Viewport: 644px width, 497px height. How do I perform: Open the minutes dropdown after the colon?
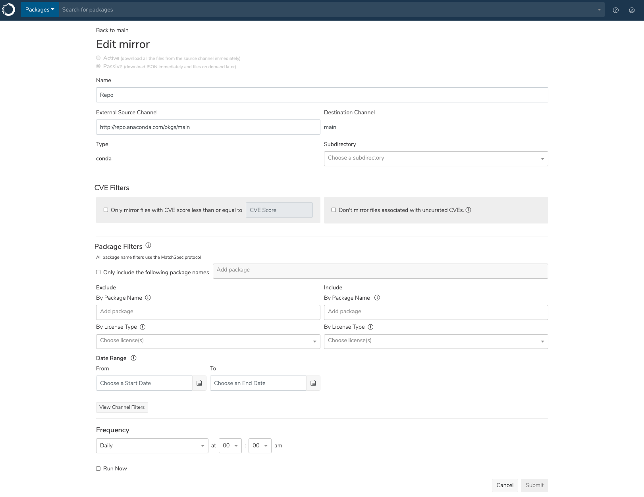click(x=260, y=446)
